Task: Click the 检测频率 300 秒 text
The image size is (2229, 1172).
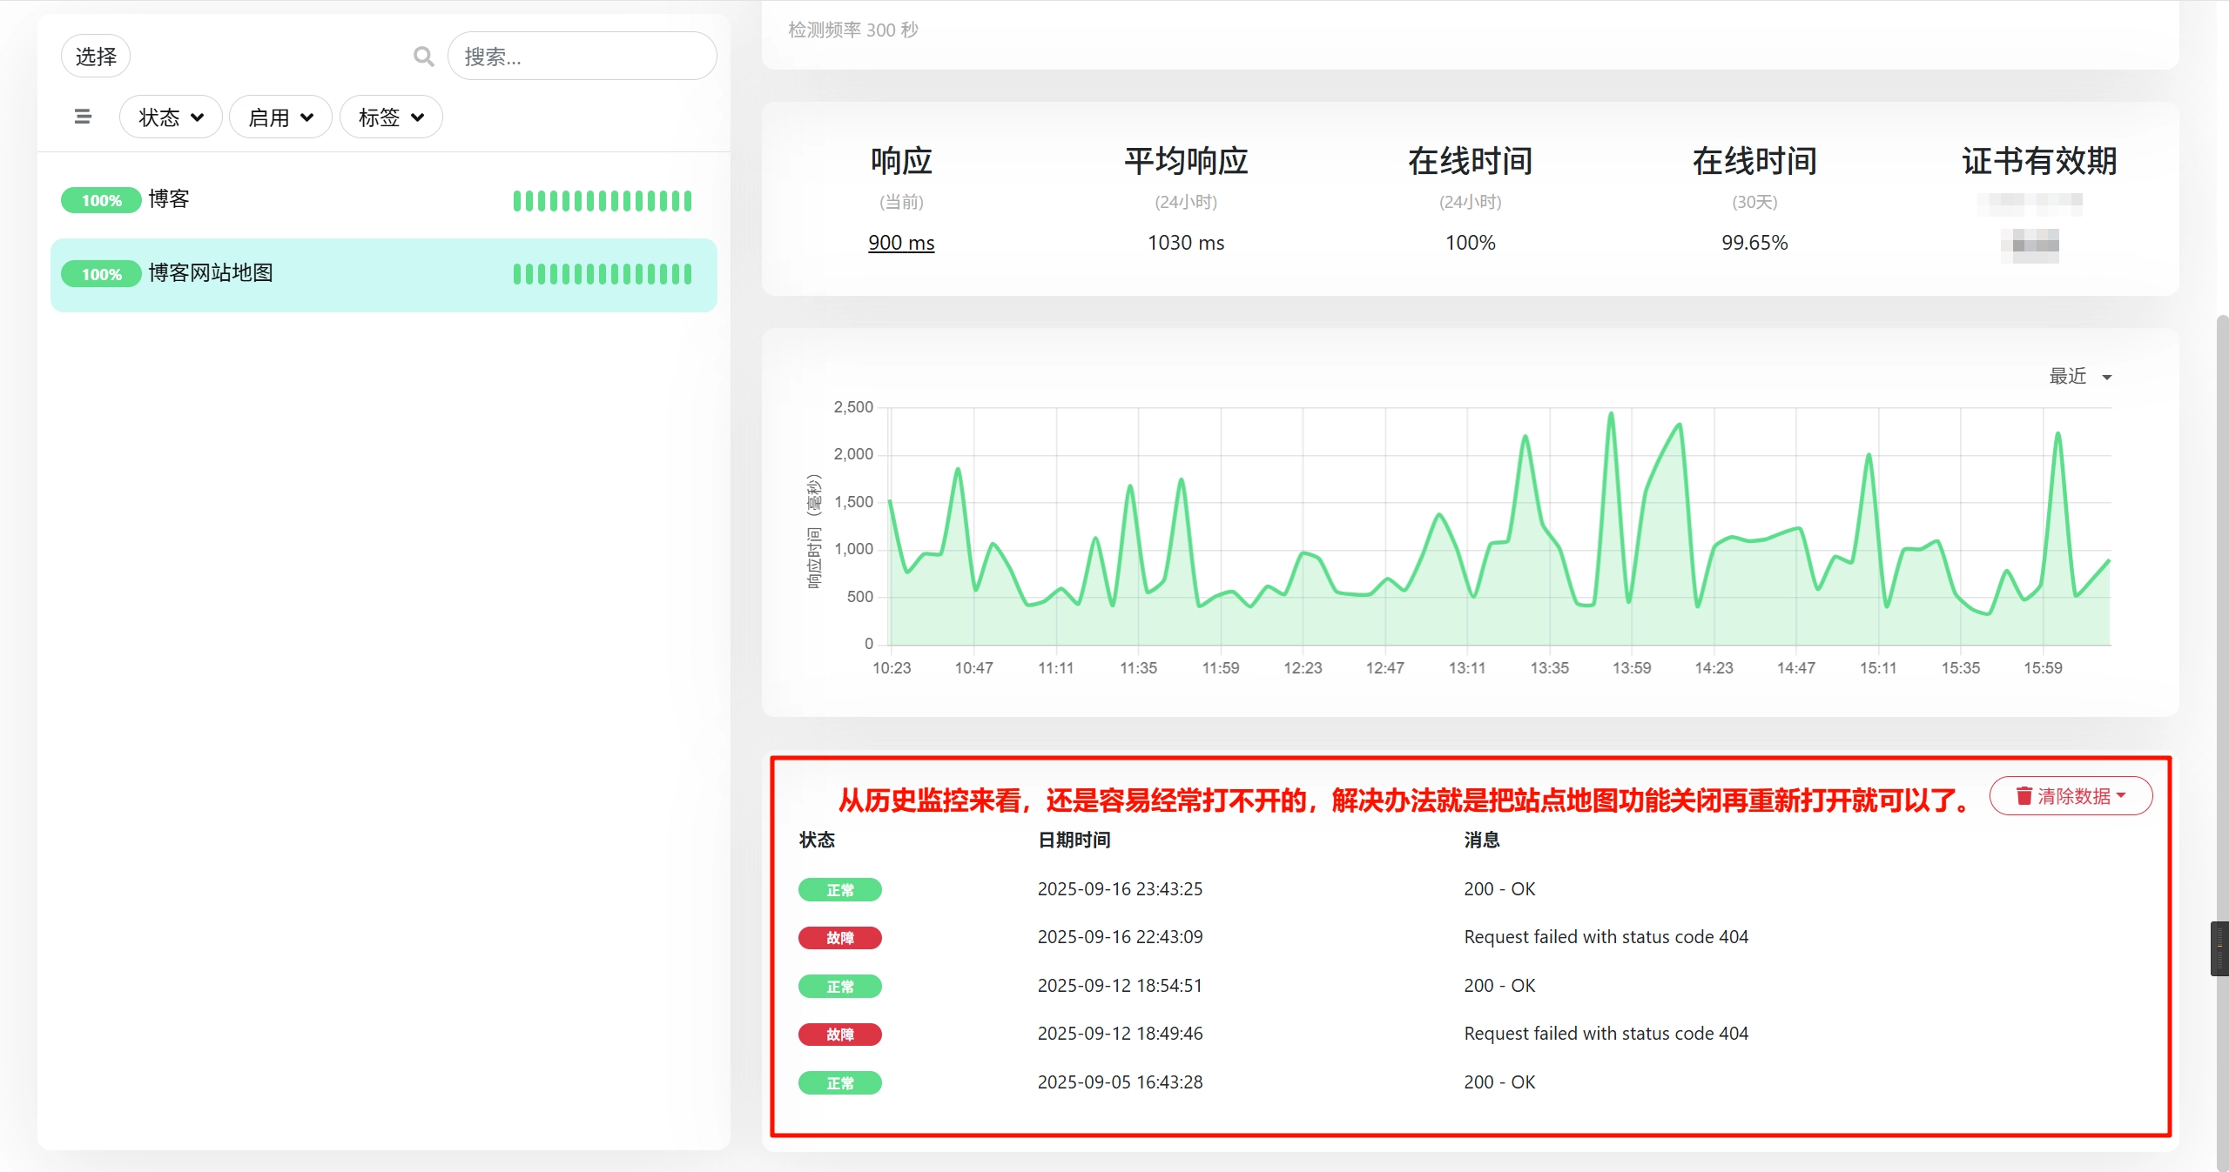Action: click(x=853, y=30)
